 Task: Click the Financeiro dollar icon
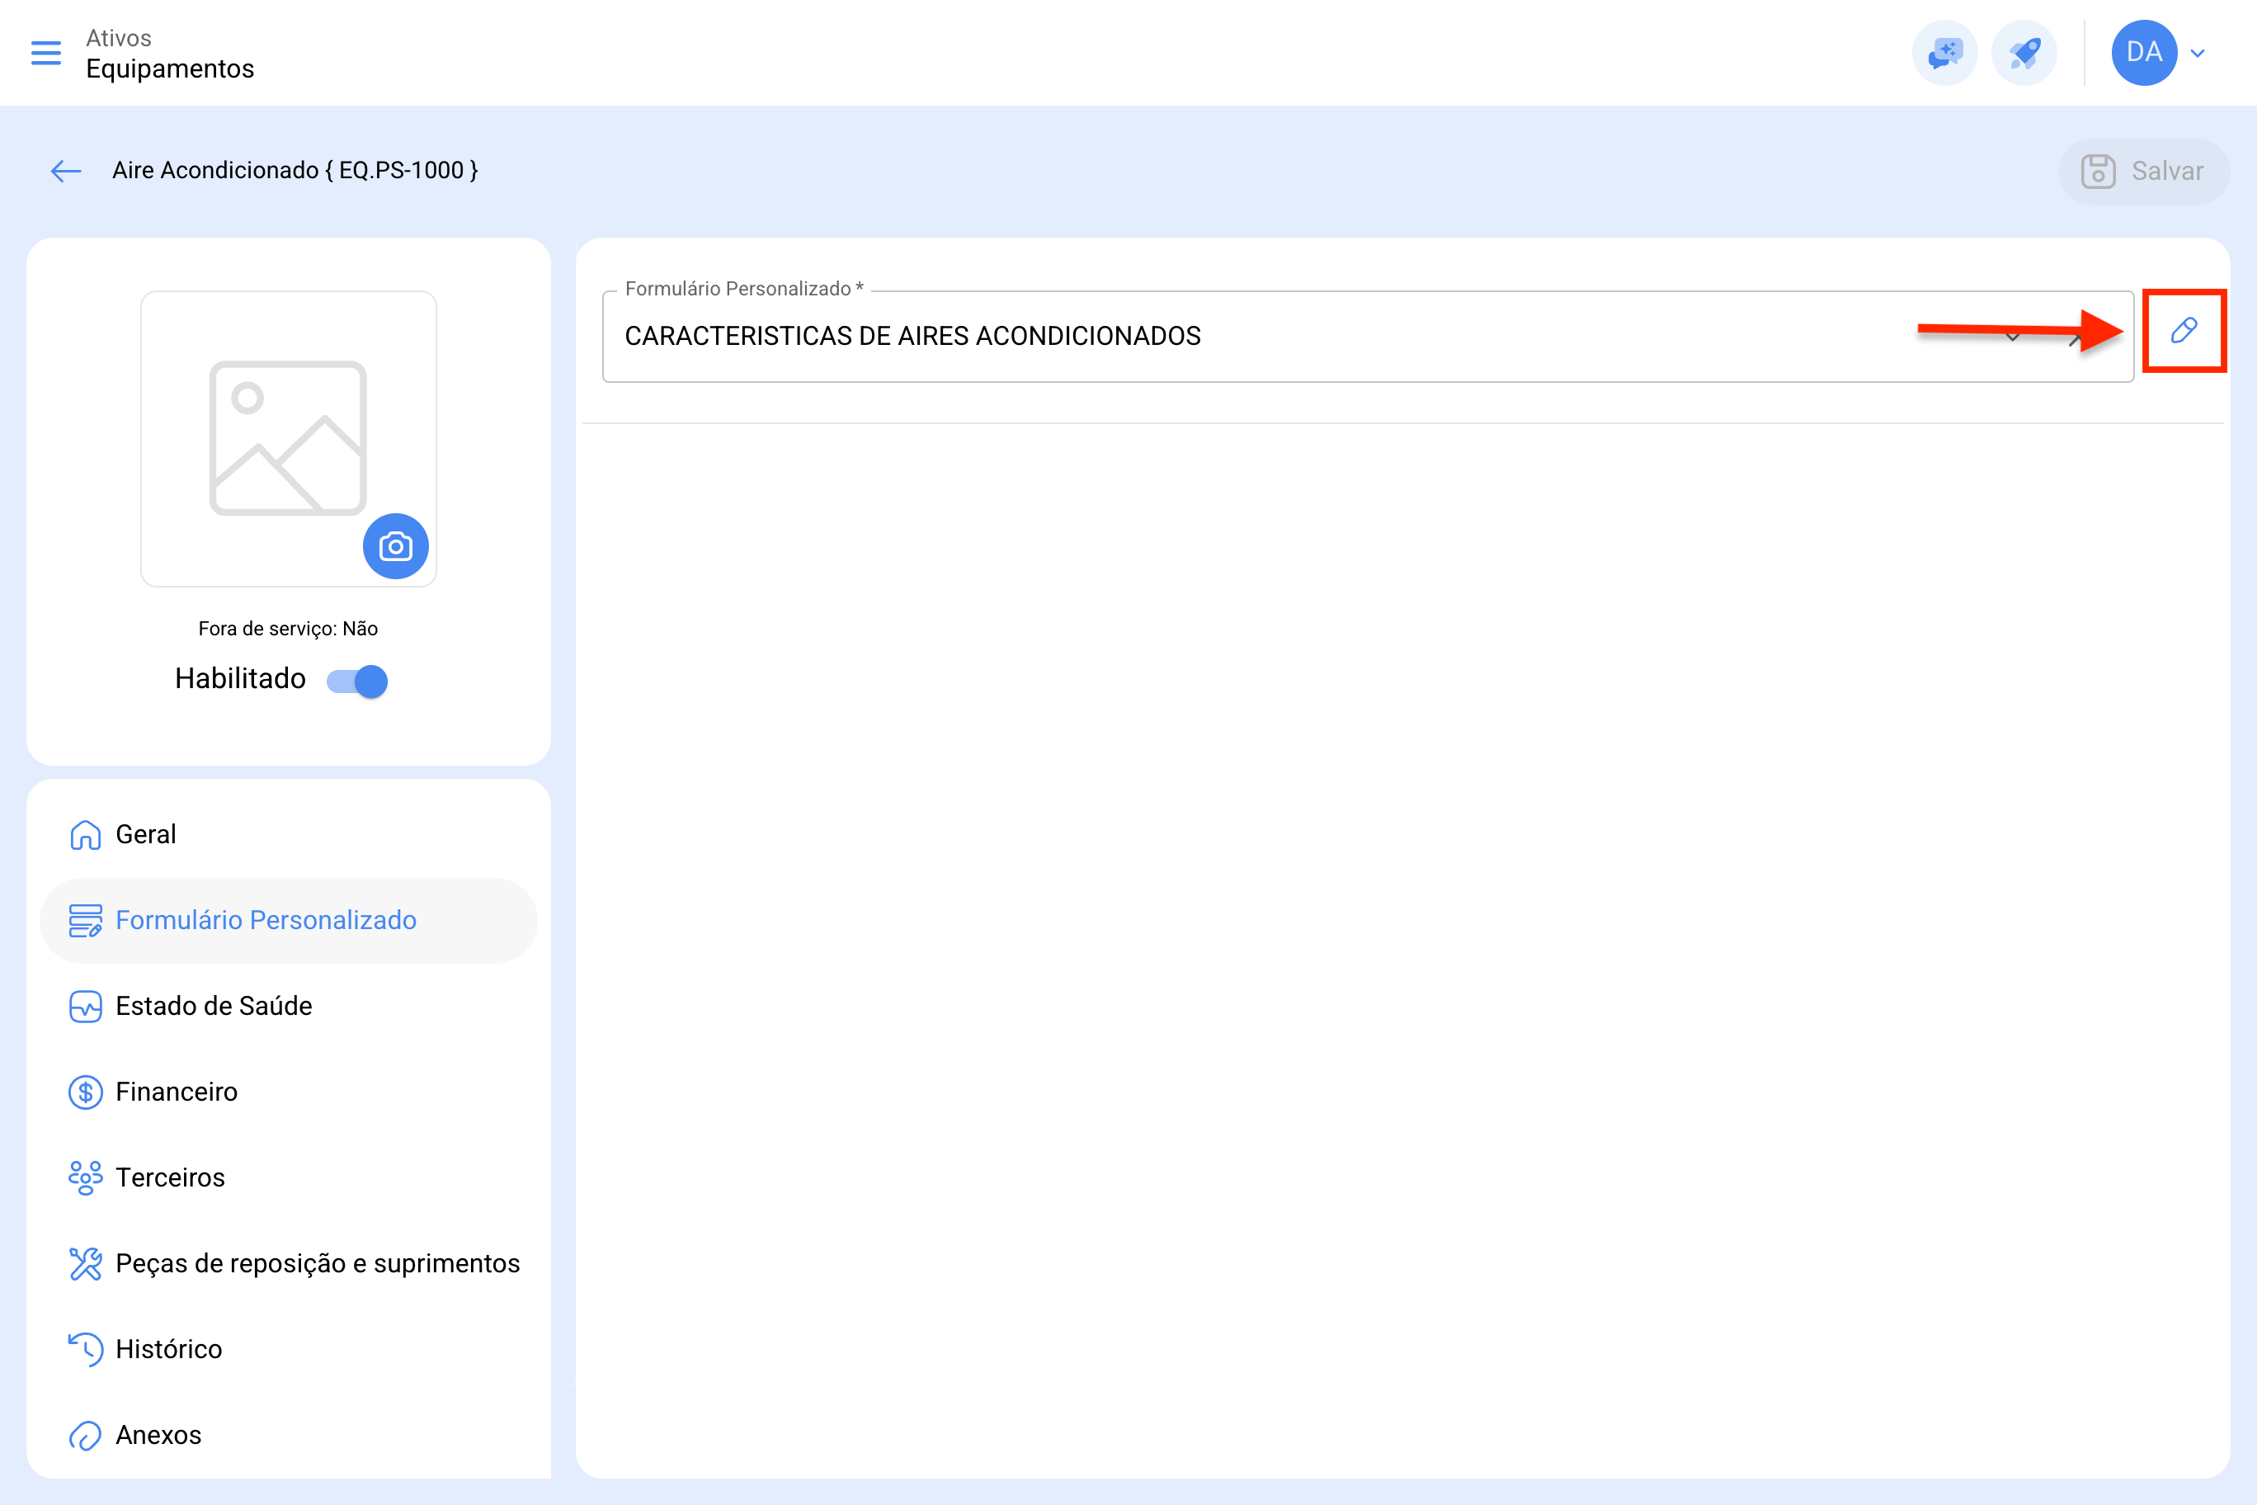[x=86, y=1092]
